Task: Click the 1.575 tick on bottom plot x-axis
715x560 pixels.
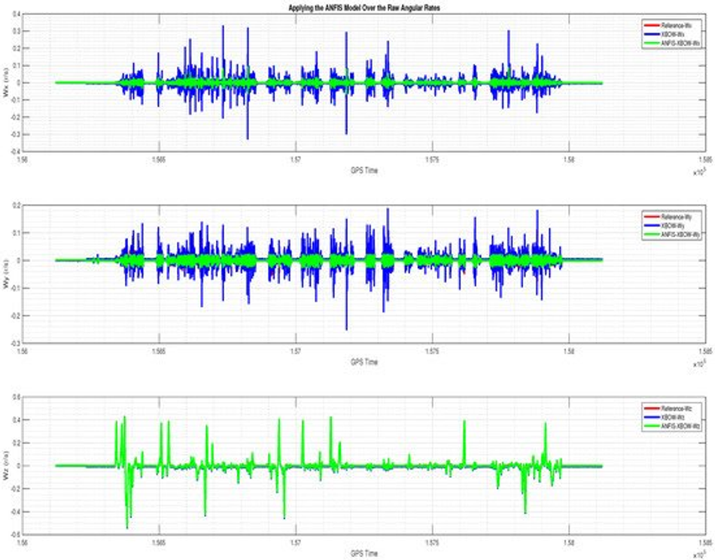Action: tap(432, 543)
